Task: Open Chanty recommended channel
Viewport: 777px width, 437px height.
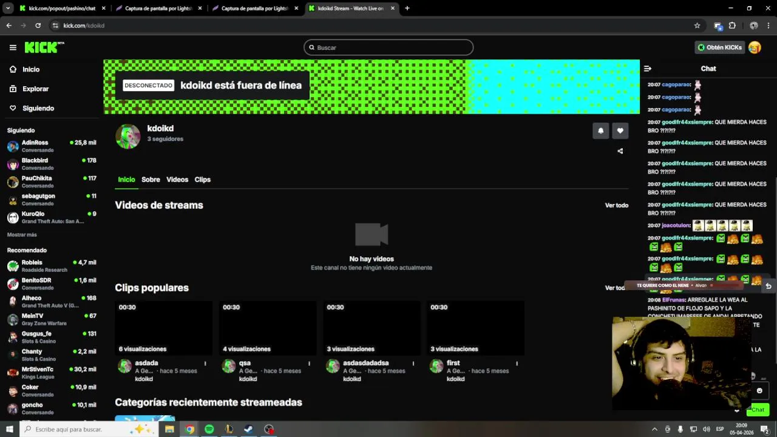Action: click(51, 355)
